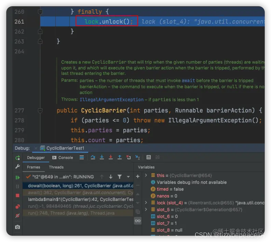Click the trace current stream chain icon
Image resolution: width=271 pixels, height=242 pixels.
pyautogui.click(x=158, y=157)
